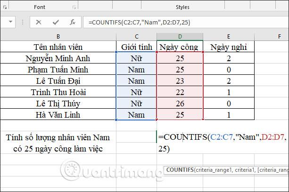
Task: Select cell 'Lê Tuấn Đại'
Action: click(x=58, y=80)
